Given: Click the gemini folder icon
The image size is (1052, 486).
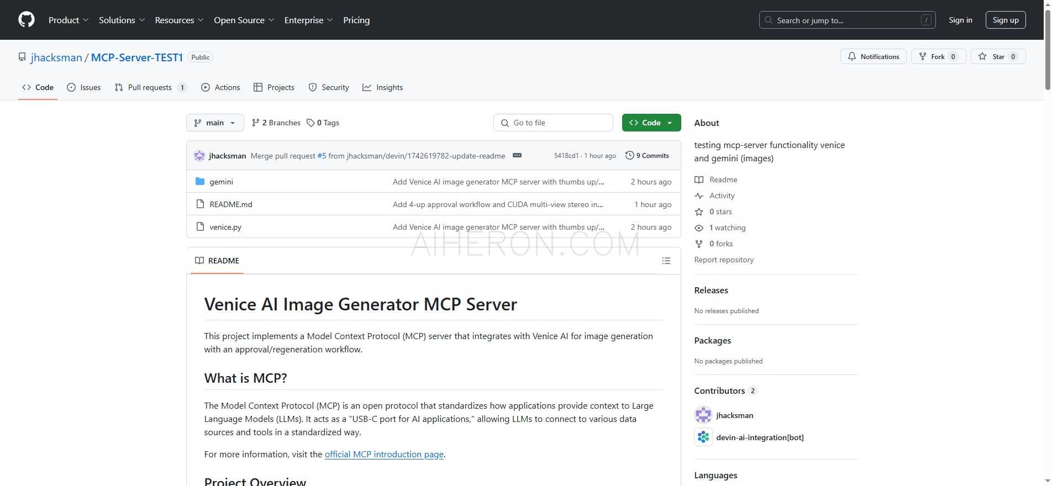Looking at the screenshot, I should click(x=200, y=181).
